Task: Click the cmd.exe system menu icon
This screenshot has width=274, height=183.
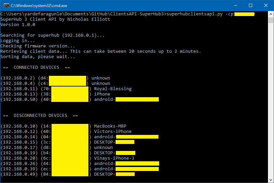Action: click(x=6, y=6)
